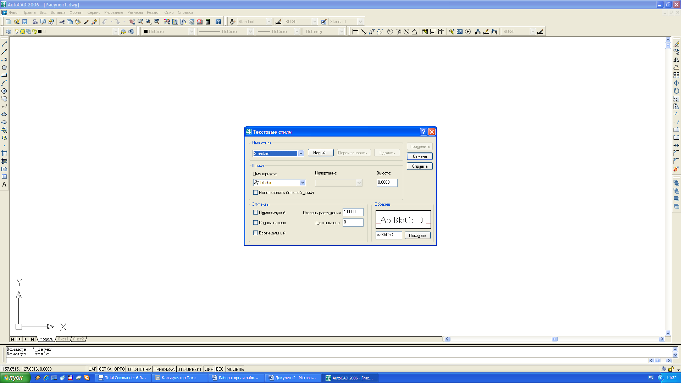Open the font name 'txt.shx' dropdown
681x383 pixels.
[x=303, y=183]
